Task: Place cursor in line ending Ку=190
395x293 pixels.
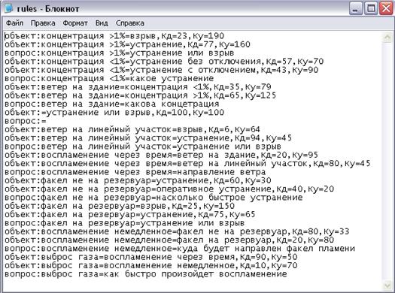Action: pyautogui.click(x=114, y=36)
